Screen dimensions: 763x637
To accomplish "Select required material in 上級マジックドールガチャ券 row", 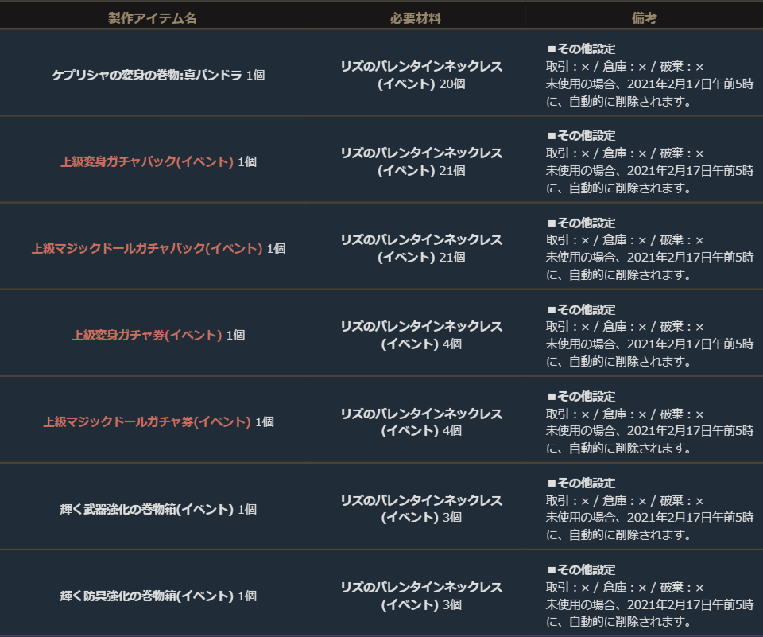I will coord(421,421).
